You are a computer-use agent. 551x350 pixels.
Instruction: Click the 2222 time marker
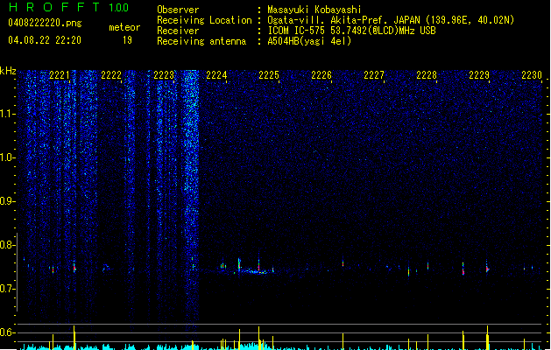pyautogui.click(x=111, y=75)
